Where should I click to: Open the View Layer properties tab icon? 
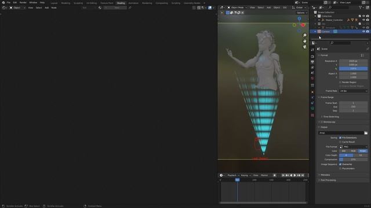point(312,68)
